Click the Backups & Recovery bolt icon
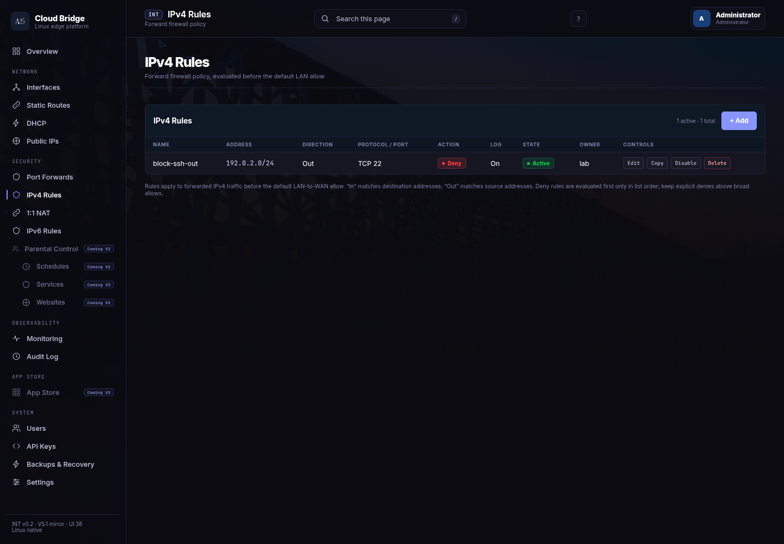The width and height of the screenshot is (784, 544). [16, 464]
